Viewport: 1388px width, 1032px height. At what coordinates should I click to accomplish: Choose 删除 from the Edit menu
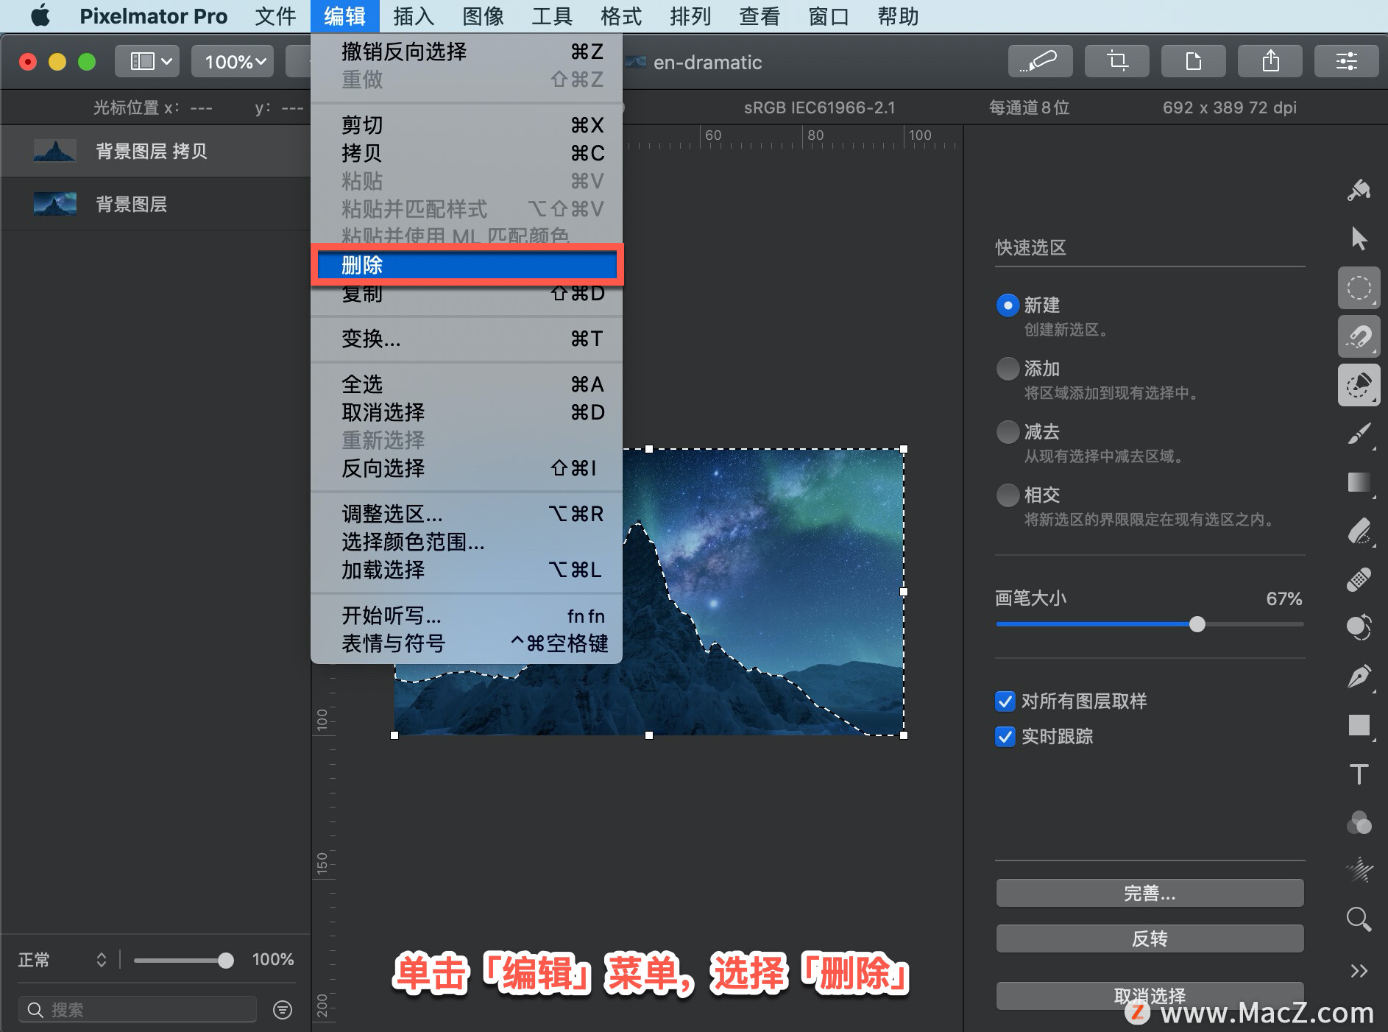click(x=467, y=265)
